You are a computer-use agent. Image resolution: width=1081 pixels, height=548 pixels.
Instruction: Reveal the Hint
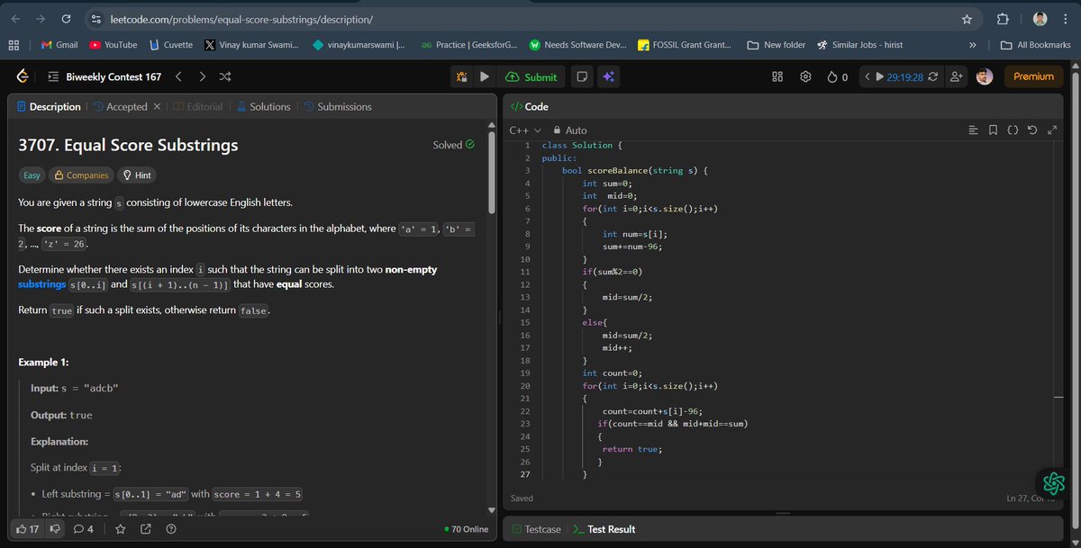pos(137,175)
